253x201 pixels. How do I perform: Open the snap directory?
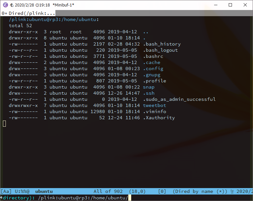149,87
